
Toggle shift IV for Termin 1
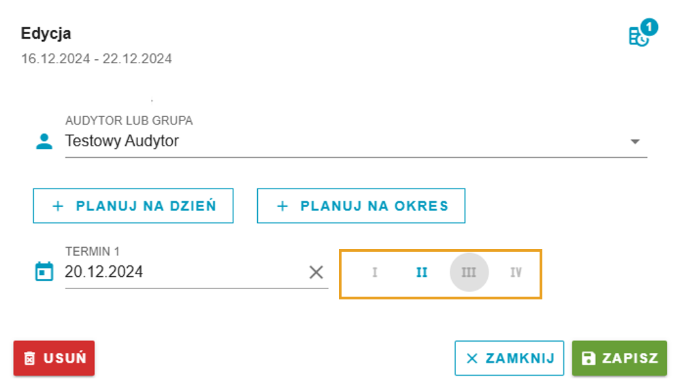coord(516,272)
